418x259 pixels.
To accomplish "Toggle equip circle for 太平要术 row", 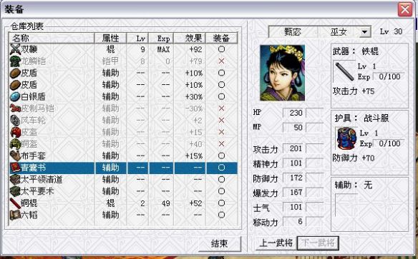I will pos(221,191).
